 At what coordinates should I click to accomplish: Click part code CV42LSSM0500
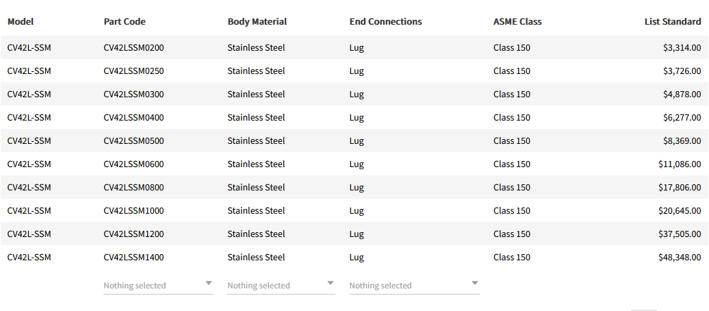point(133,141)
